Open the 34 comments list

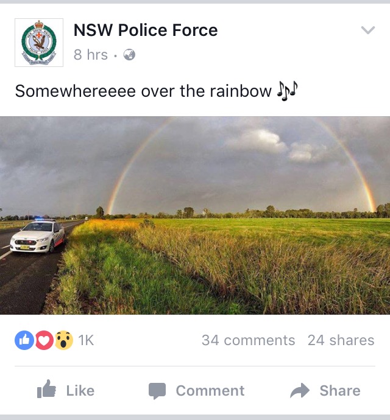(249, 340)
